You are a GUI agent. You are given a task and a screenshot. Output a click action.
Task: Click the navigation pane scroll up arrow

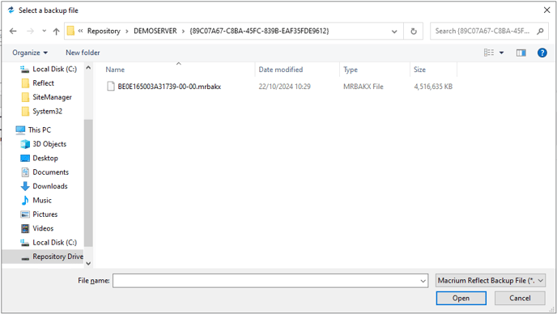point(88,67)
